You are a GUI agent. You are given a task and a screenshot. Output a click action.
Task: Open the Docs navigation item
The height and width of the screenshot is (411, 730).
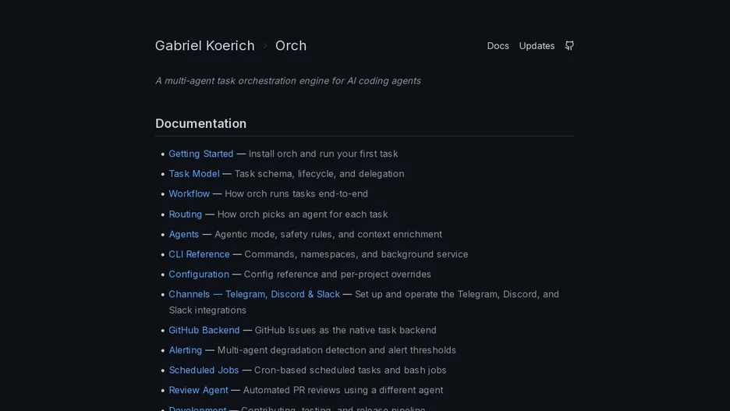click(x=498, y=45)
